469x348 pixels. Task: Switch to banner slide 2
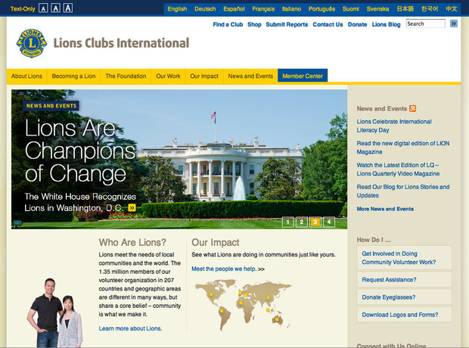coord(301,222)
